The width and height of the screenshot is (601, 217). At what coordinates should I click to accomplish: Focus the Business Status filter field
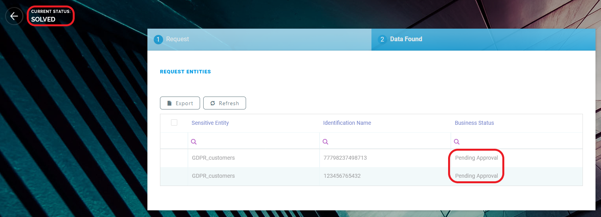pos(519,142)
